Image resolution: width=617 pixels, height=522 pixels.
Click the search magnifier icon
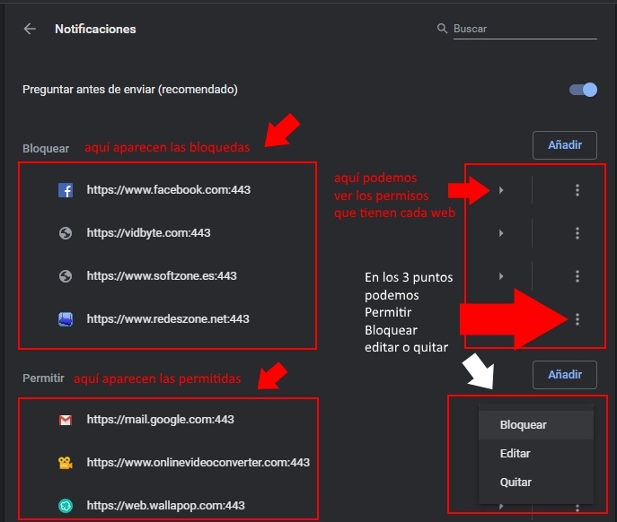[x=442, y=29]
